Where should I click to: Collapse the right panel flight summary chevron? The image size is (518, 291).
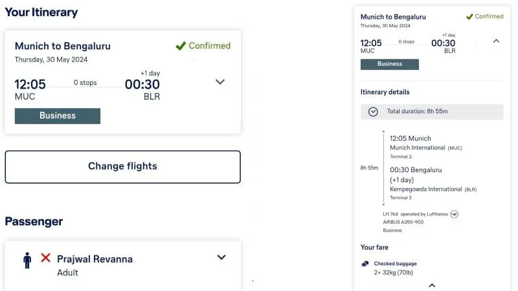coord(496,41)
